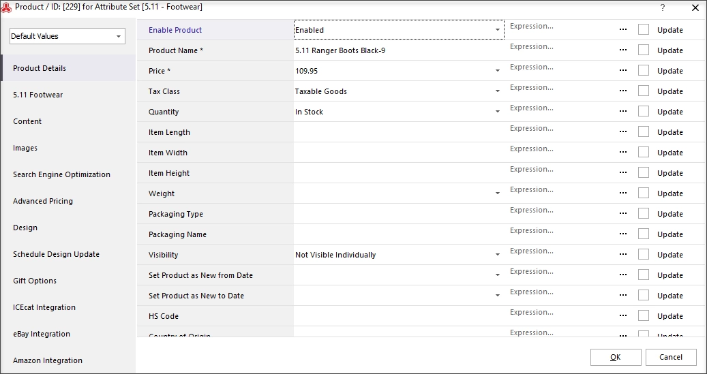707x374 pixels.
Task: Click the ellipsis button in Packaging Type row
Action: click(622, 214)
